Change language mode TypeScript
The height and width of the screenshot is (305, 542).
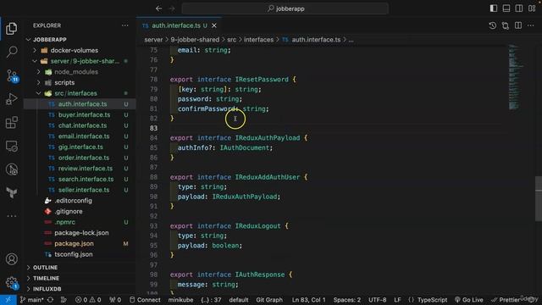(432, 300)
